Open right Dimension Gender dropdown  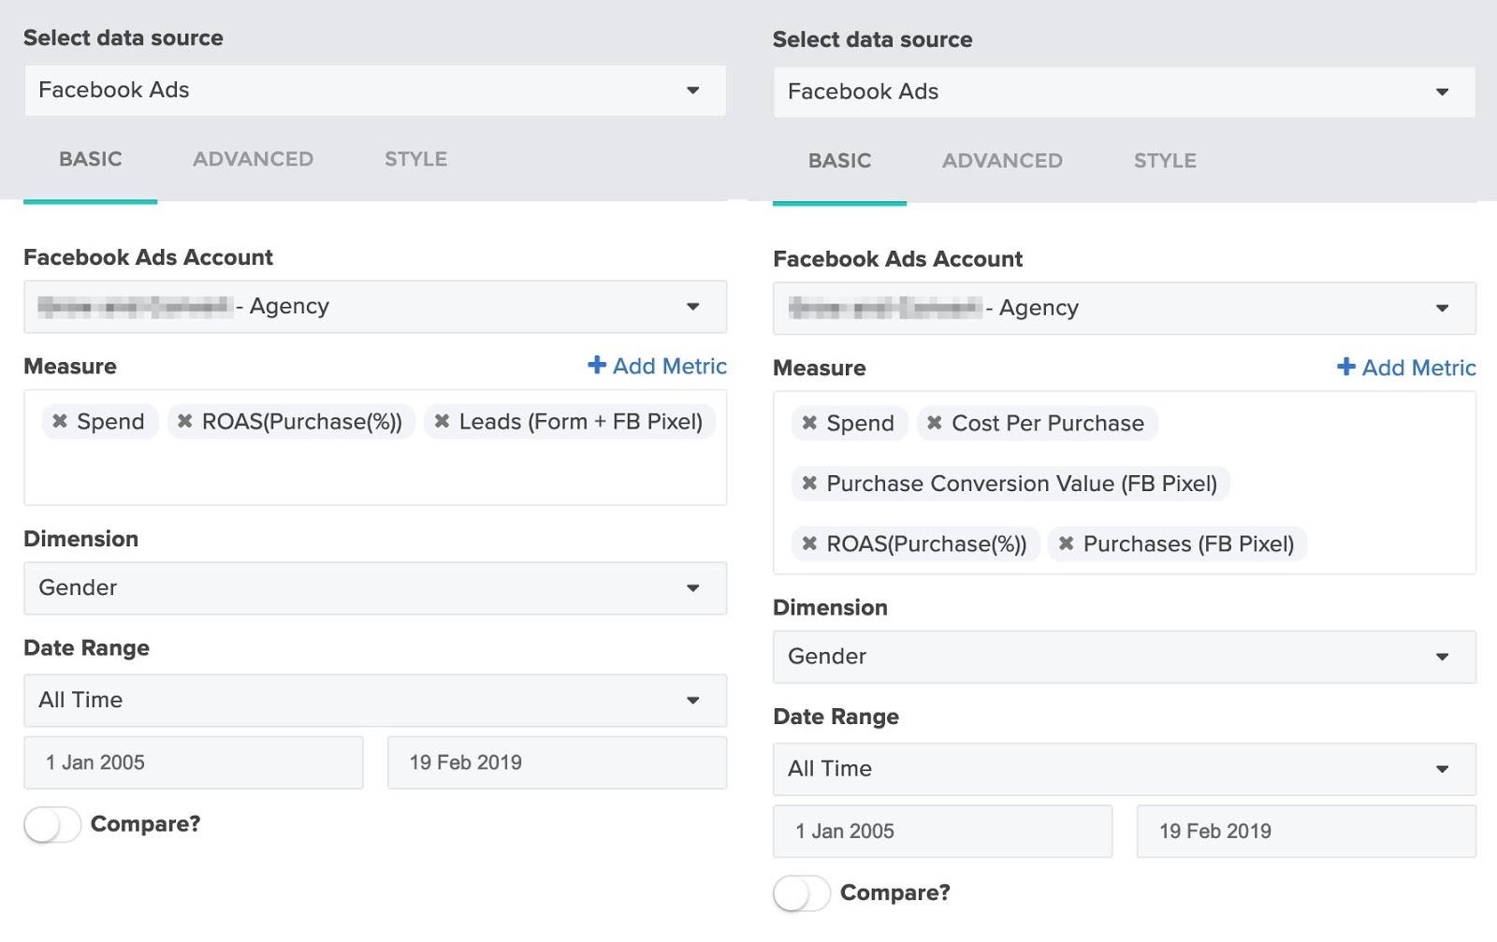click(x=1125, y=657)
